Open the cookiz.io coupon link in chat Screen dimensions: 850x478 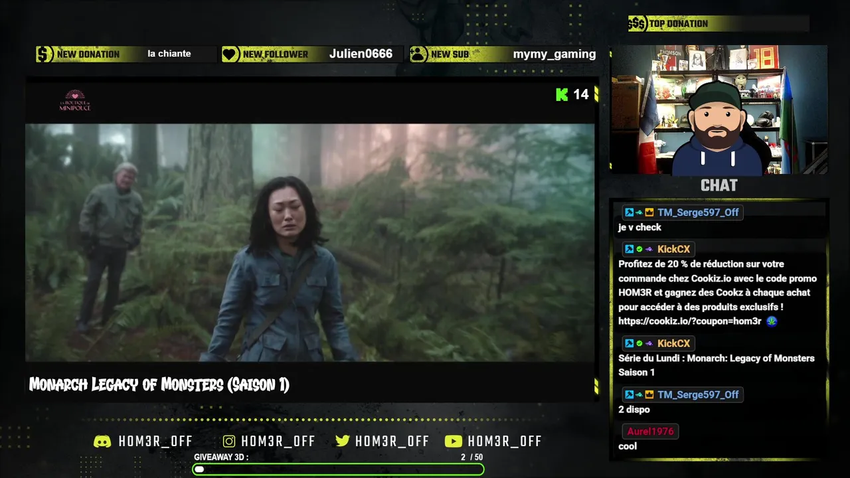(690, 321)
